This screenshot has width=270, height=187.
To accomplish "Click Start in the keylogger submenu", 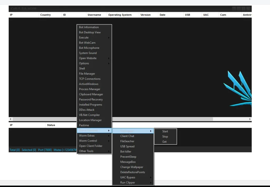I will point(165,131).
